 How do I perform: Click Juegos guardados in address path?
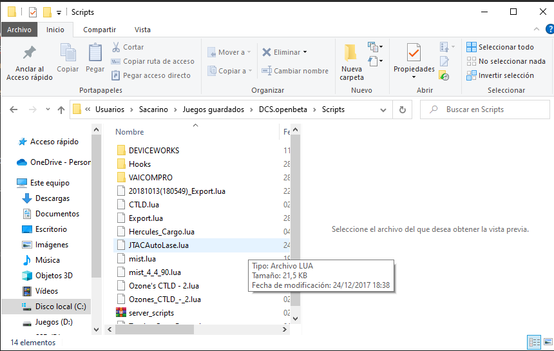(213, 109)
